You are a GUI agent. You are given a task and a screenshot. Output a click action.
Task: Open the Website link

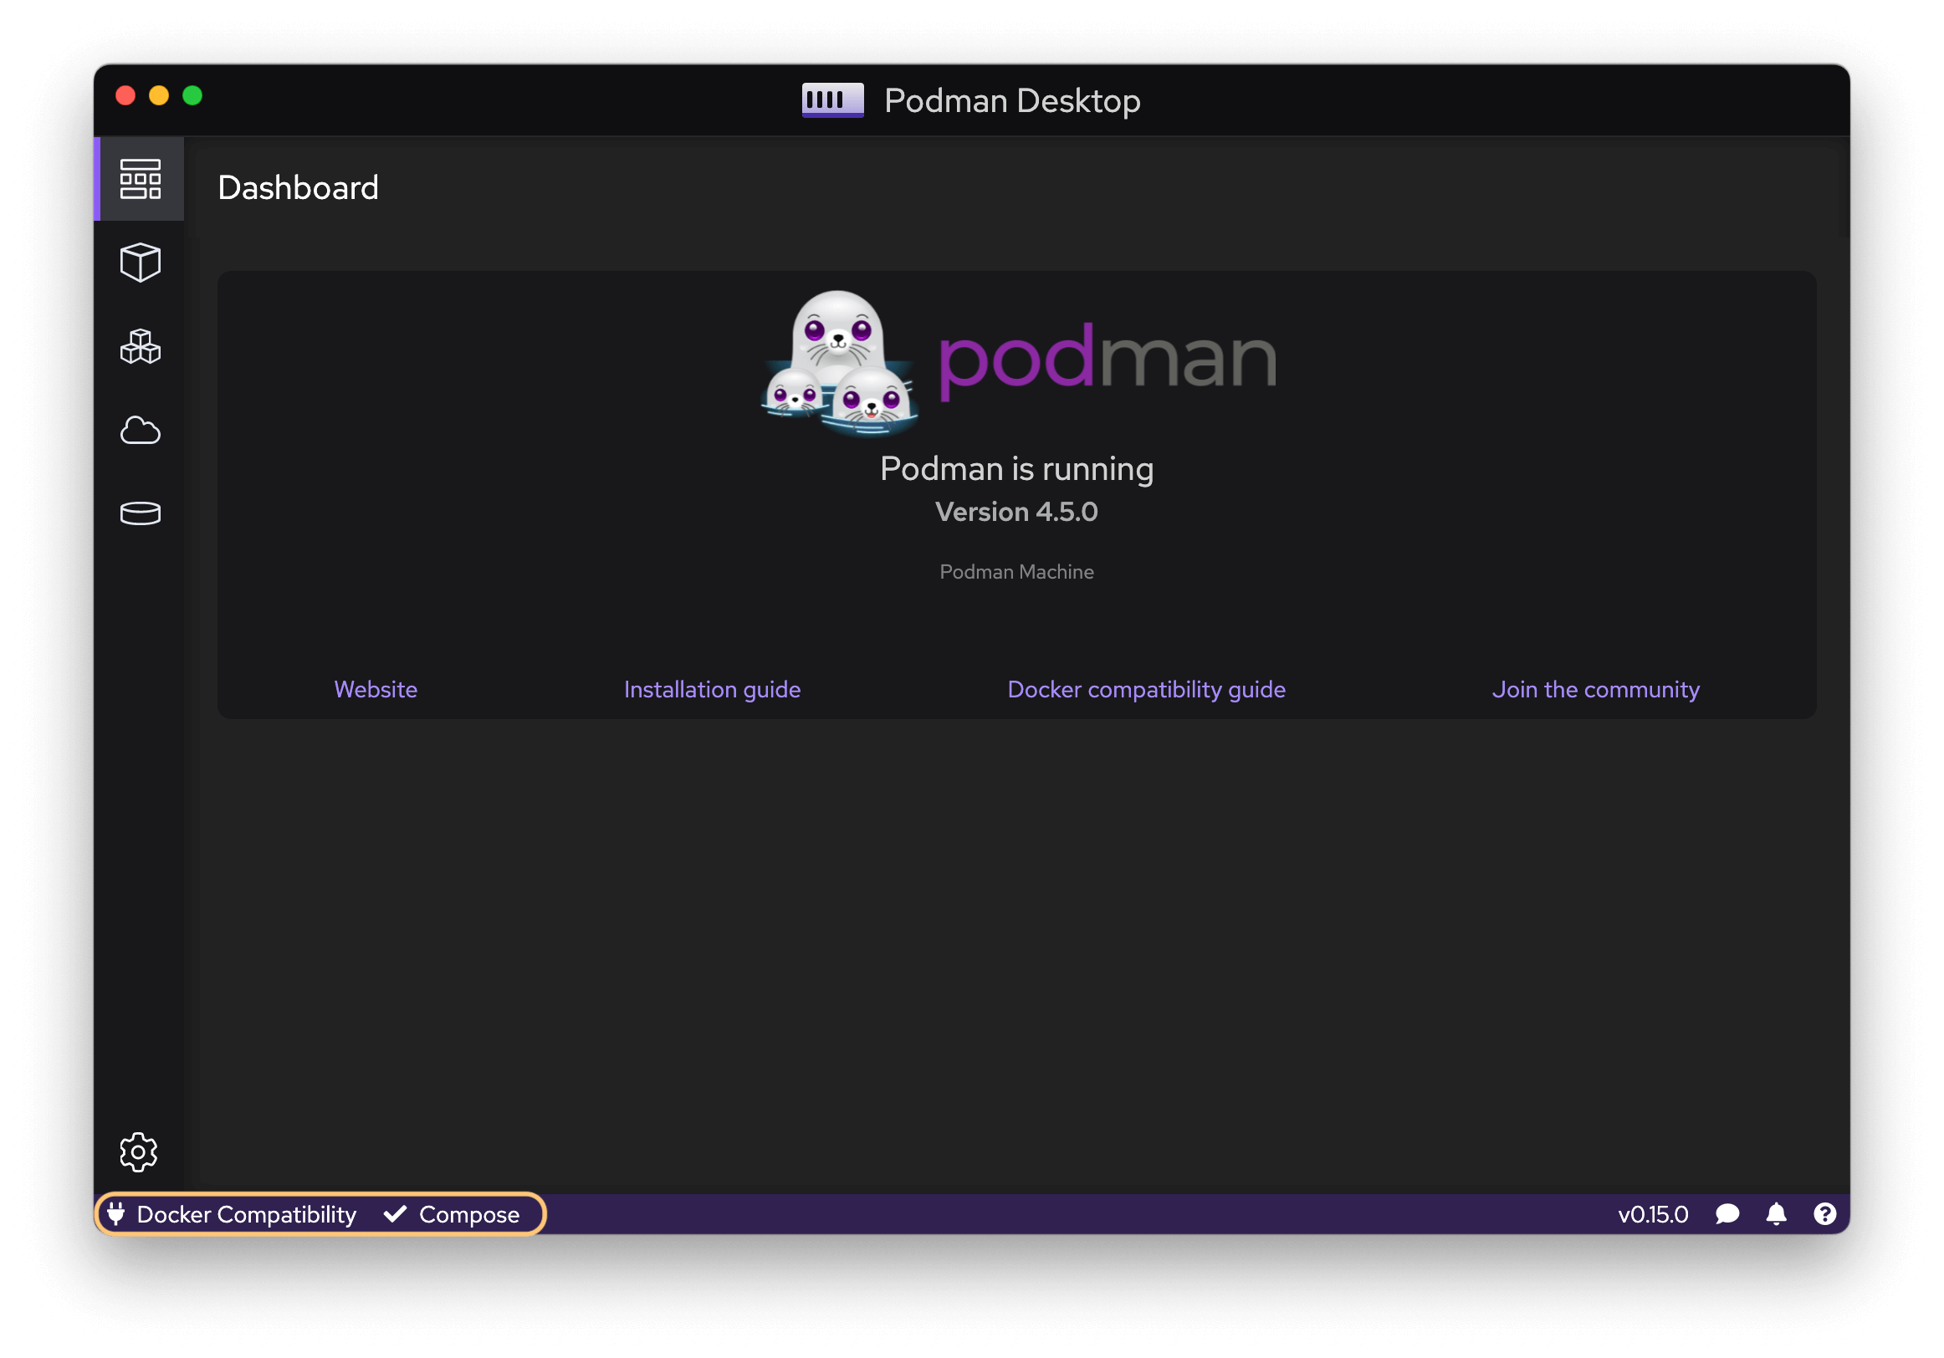(x=375, y=689)
